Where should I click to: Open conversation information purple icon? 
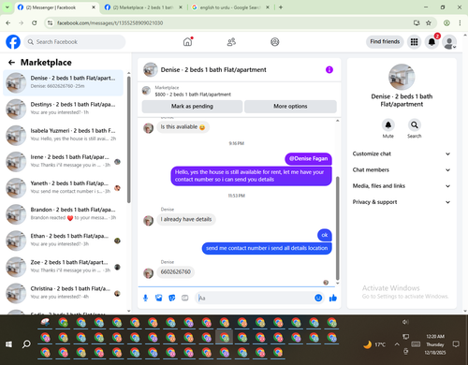(x=329, y=69)
